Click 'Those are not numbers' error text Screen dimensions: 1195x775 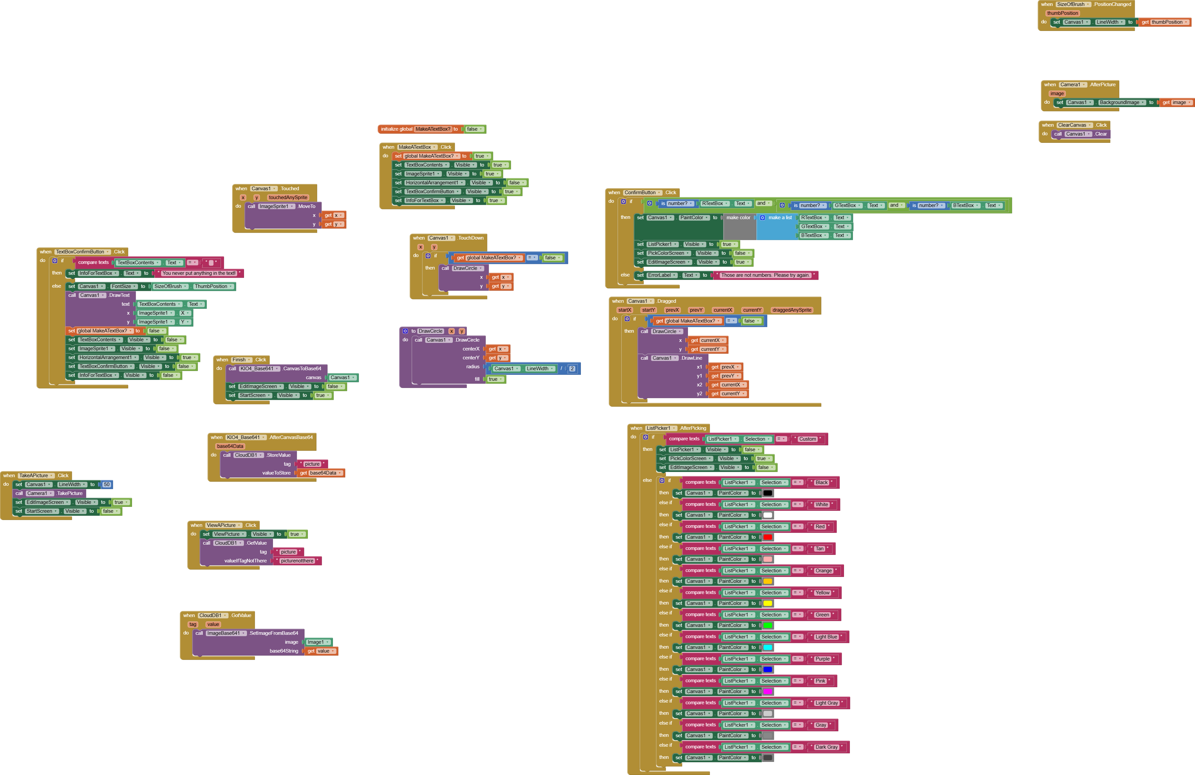click(x=765, y=275)
